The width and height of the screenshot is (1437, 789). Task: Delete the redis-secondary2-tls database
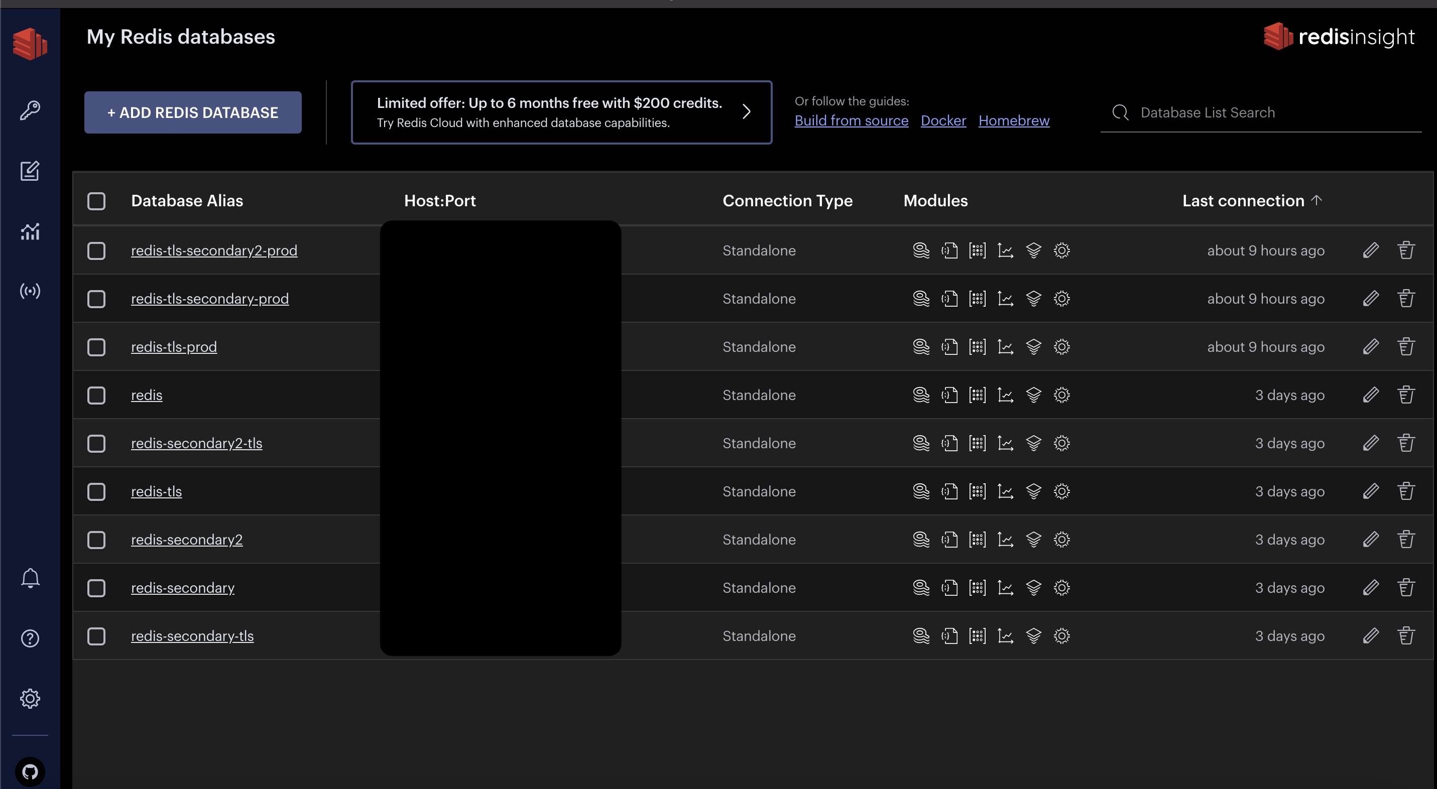[x=1406, y=443]
